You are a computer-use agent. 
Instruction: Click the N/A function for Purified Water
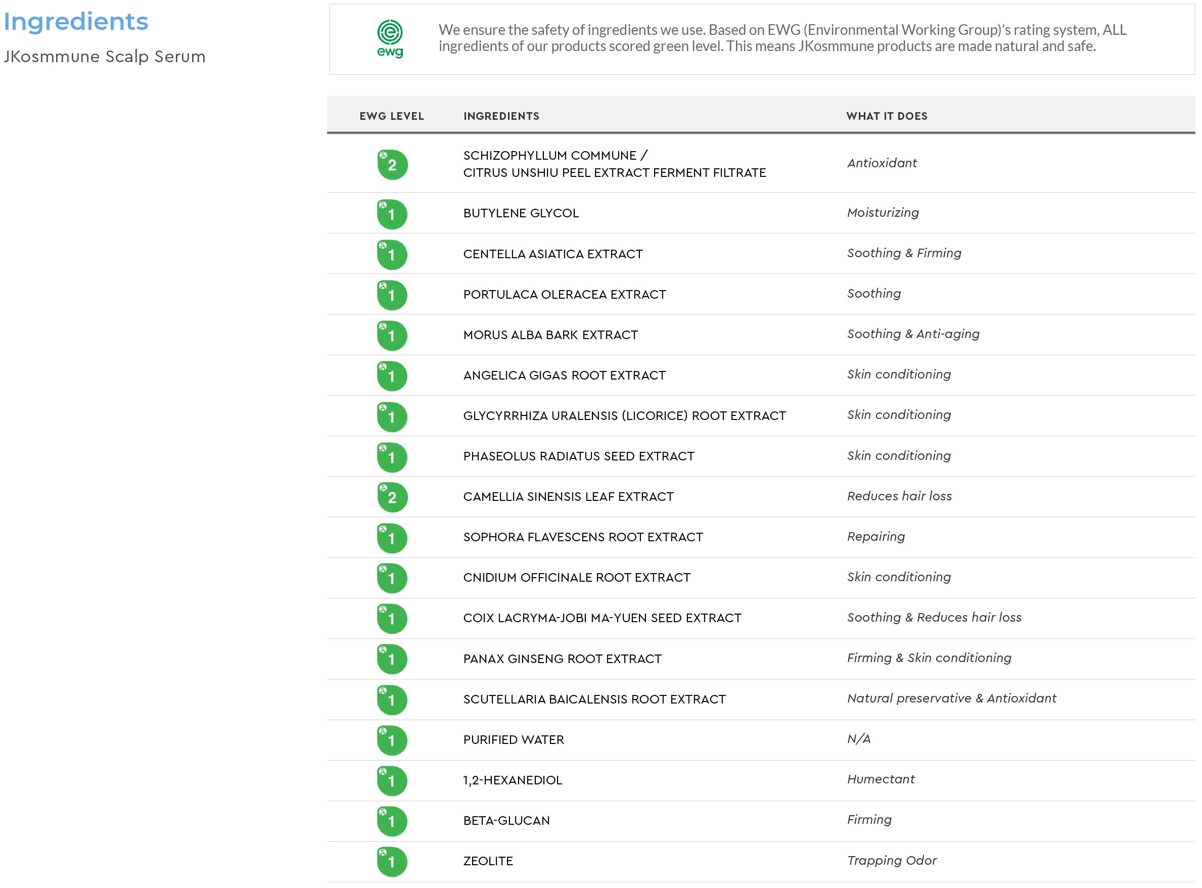[858, 739]
